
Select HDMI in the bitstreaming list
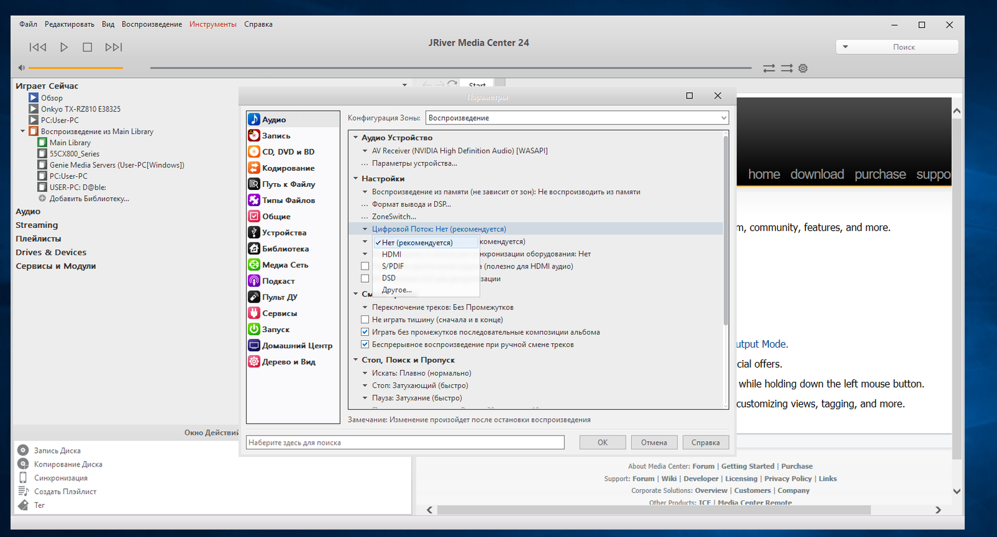coord(426,254)
